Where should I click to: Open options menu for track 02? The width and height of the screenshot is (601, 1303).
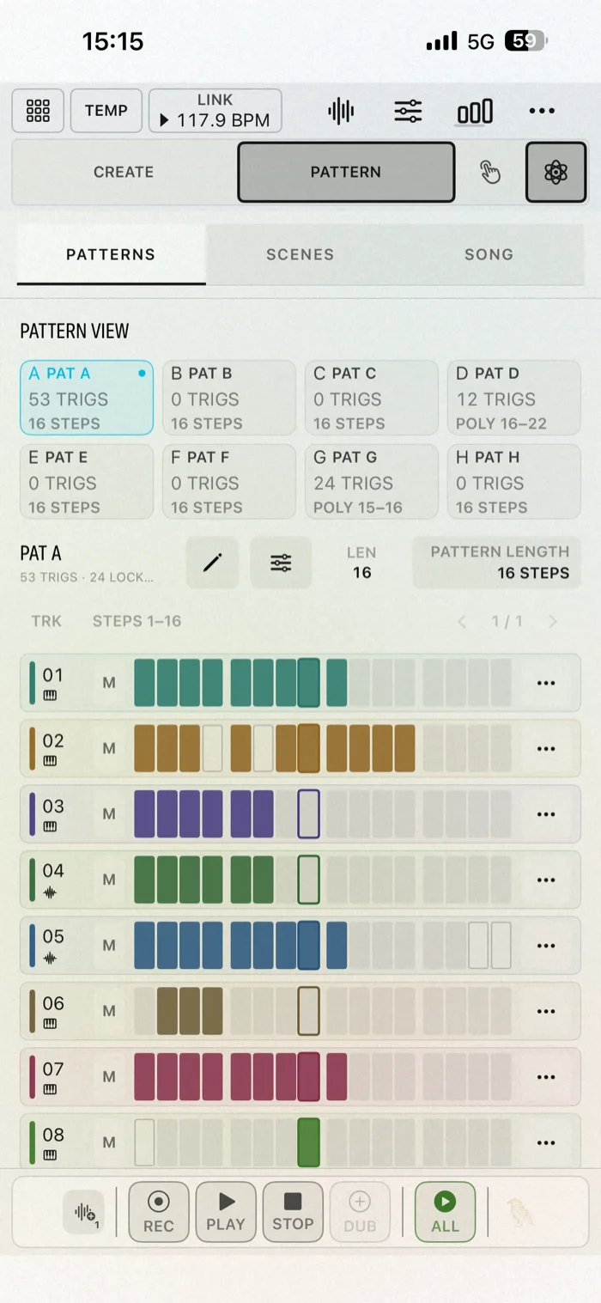[x=546, y=749]
